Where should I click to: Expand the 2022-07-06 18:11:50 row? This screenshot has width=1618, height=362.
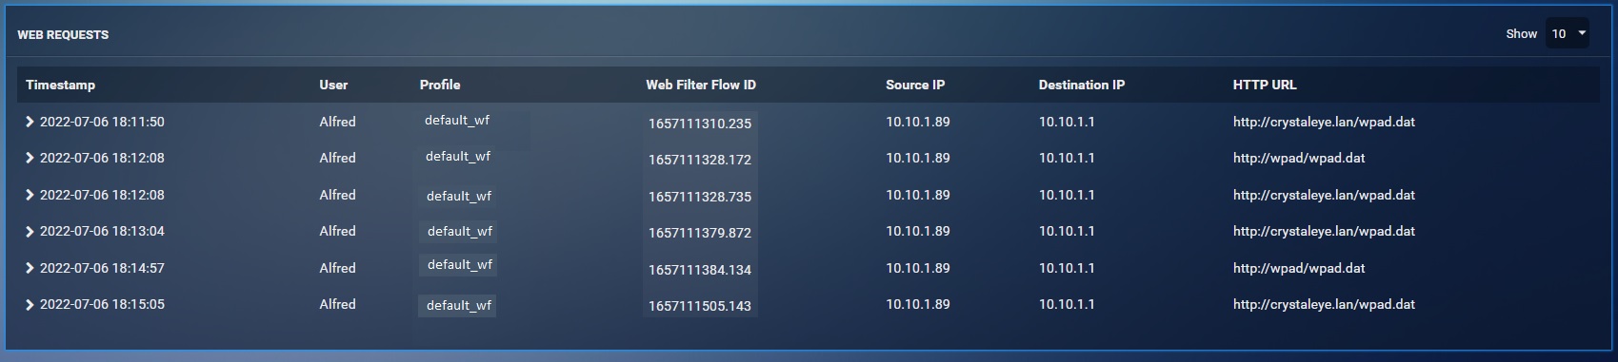tap(30, 123)
